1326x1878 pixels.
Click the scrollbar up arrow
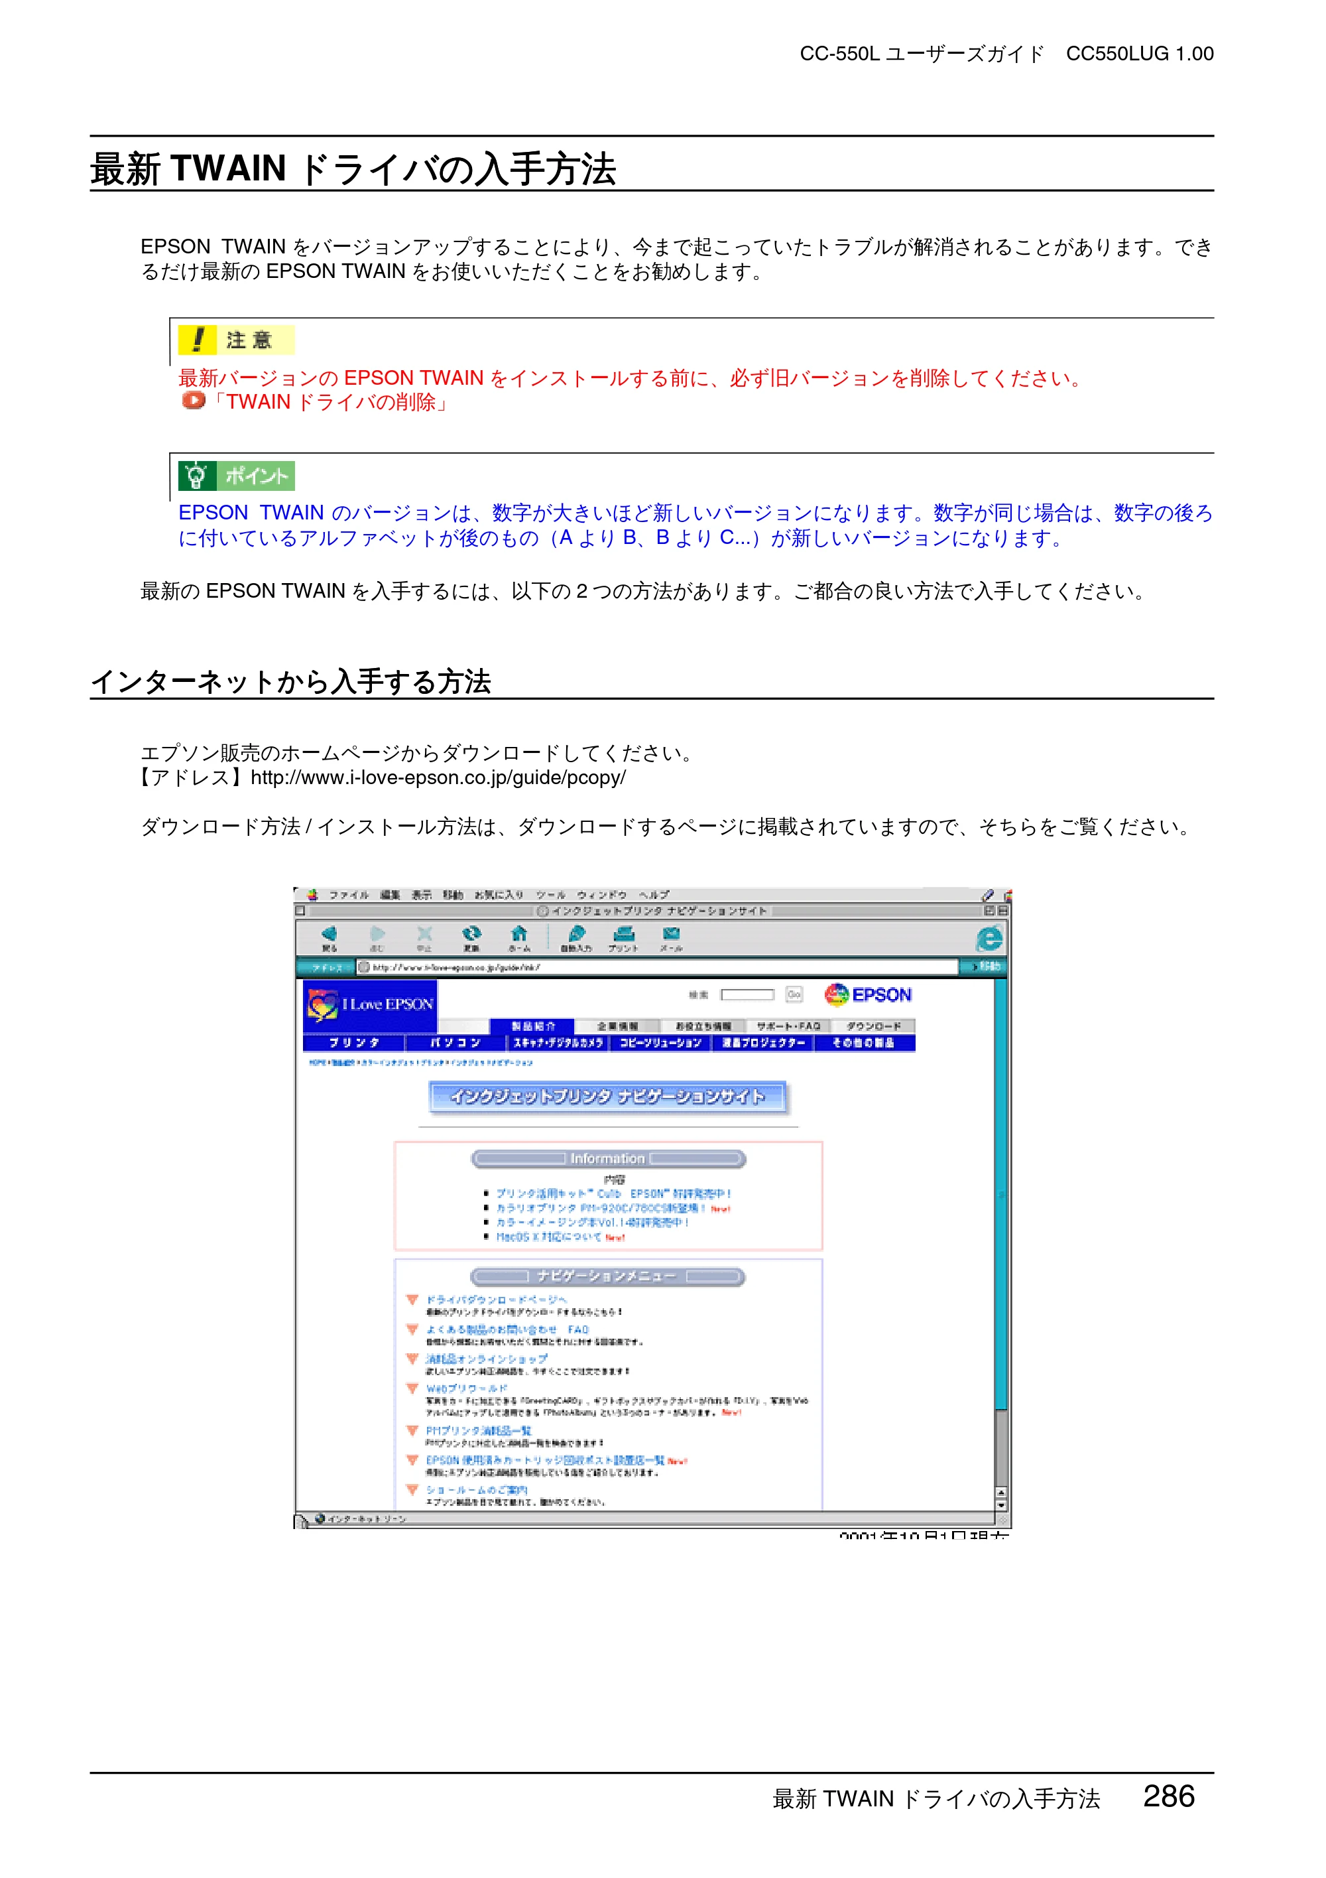pyautogui.click(x=1000, y=1493)
